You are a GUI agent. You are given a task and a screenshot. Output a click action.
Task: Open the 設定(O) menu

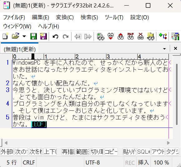pyautogui.click(x=139, y=17)
